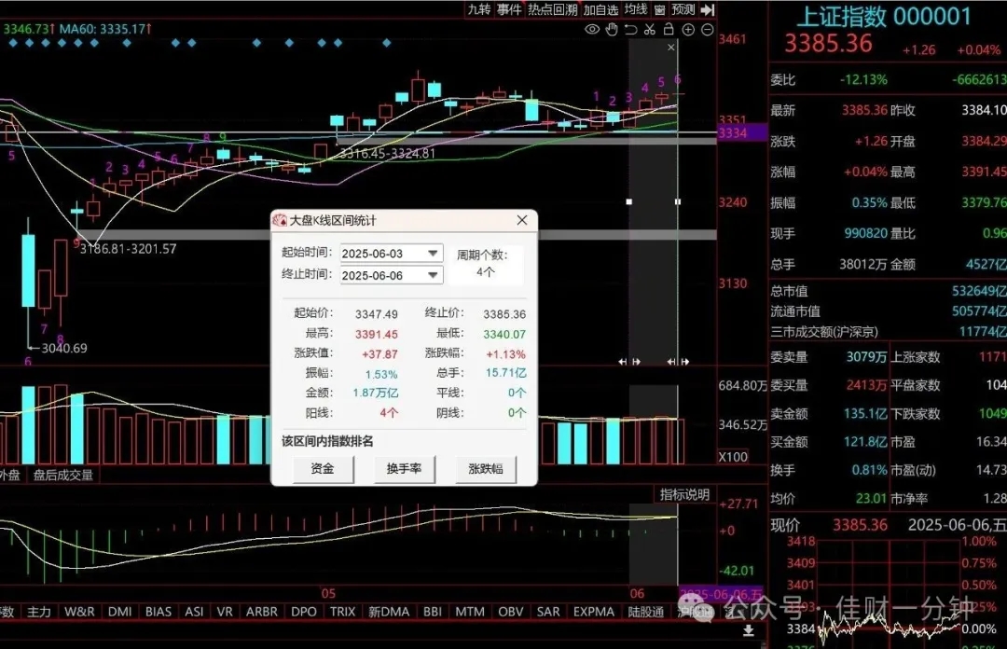1007x649 pixels.
Task: Switch to the 主力 indicator tab
Action: [x=38, y=612]
